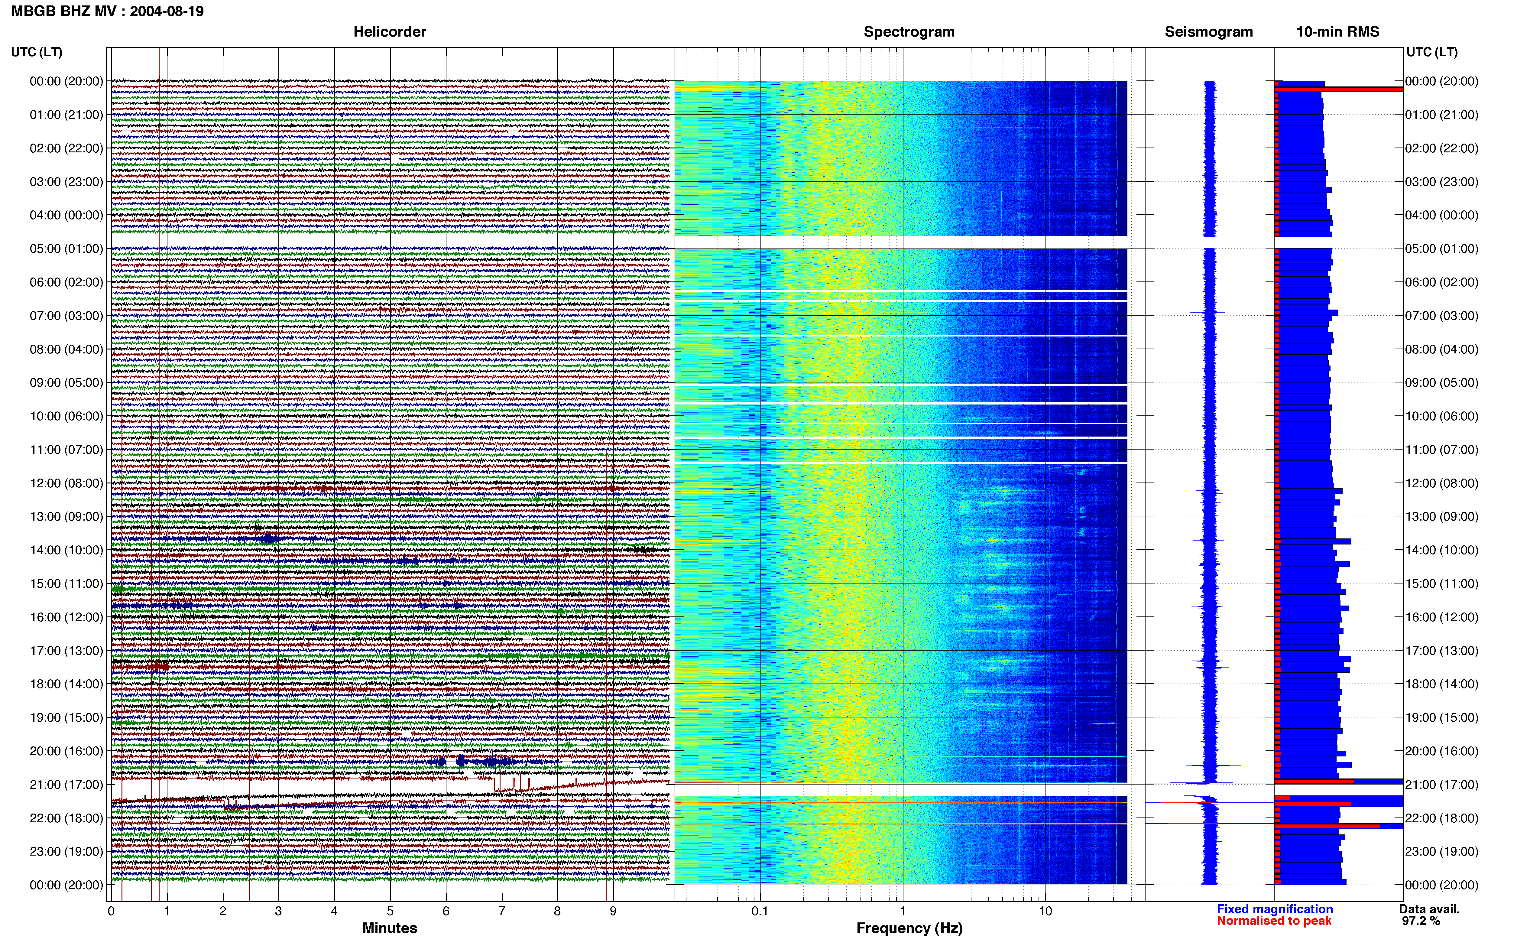Click Helicorder axis label '14:00 (10:00)'
Screen dimensions: 1517x949
66,550
